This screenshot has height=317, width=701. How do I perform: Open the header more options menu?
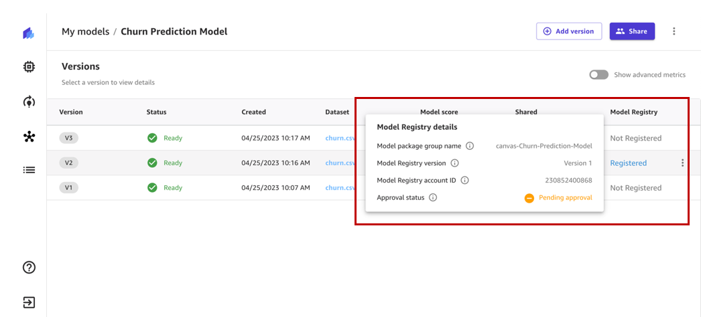coord(674,31)
